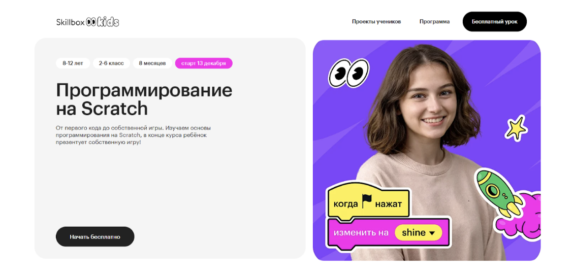Click the googly eyes in the logo

(x=91, y=22)
